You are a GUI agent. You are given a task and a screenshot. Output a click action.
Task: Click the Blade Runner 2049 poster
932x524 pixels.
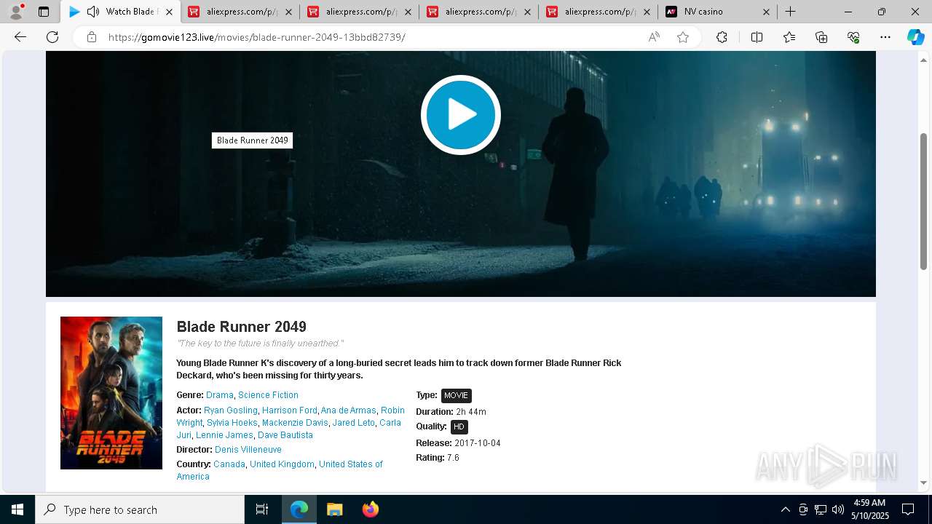click(x=111, y=393)
